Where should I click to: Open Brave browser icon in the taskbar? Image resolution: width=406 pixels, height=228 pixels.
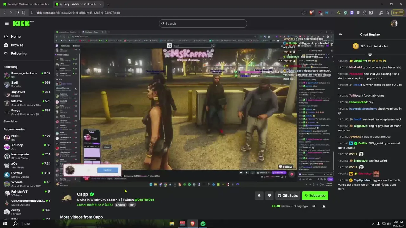pyautogui.click(x=193, y=224)
